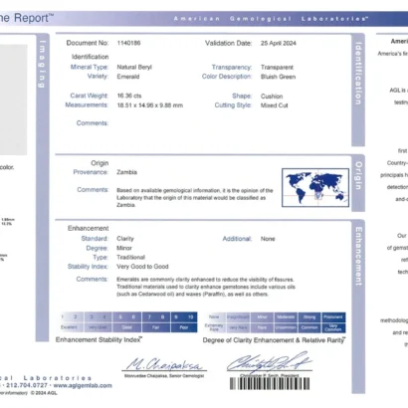Click the world map thumbnail in Origin section
This screenshot has height=408, width=408.
[315, 187]
